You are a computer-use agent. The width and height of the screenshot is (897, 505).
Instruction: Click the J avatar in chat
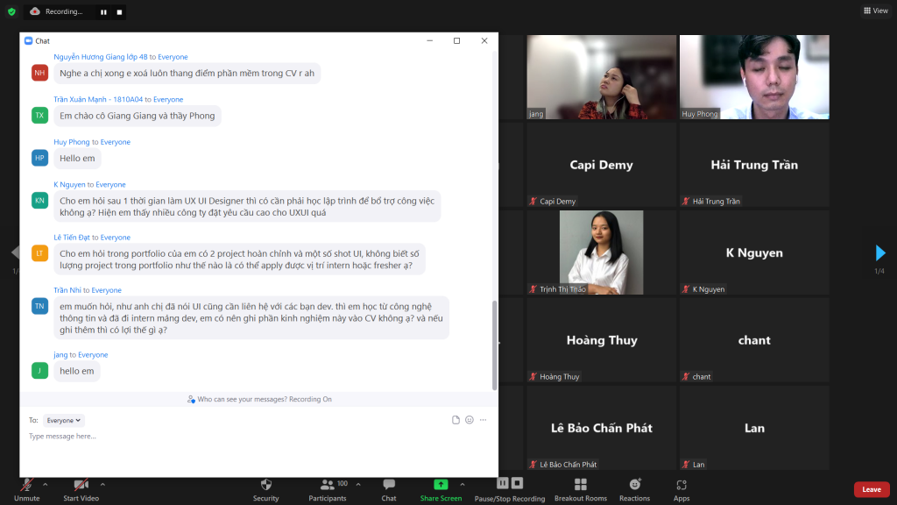click(x=39, y=371)
